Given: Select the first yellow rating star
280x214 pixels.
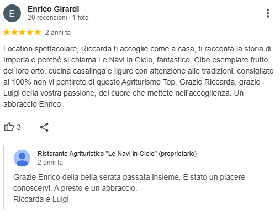Looking at the screenshot, I should point(7,32).
